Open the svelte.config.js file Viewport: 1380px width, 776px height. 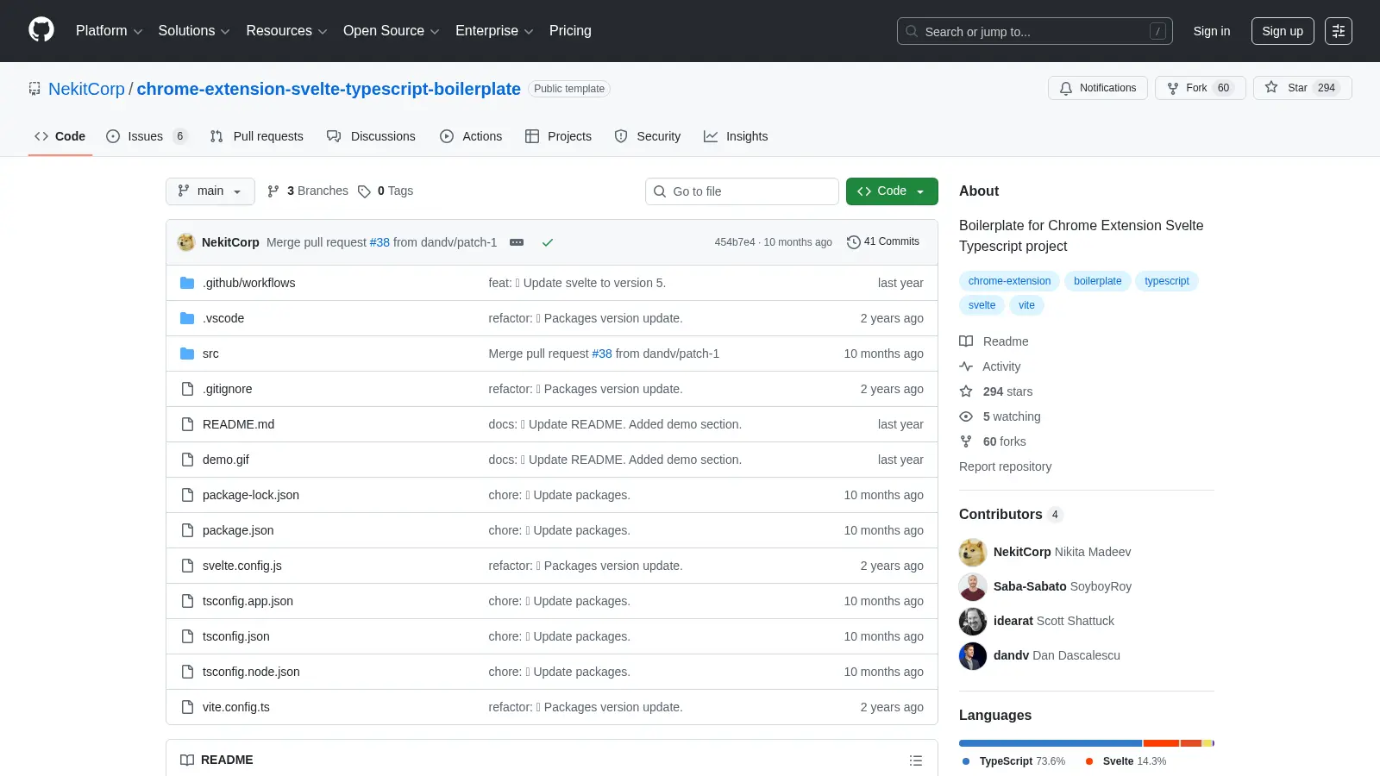click(242, 566)
